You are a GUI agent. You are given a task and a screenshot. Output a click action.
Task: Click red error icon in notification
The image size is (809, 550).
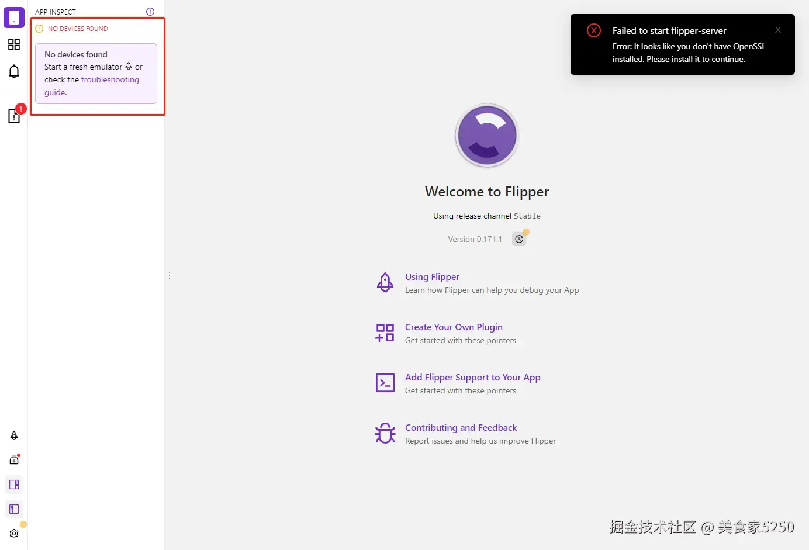594,30
